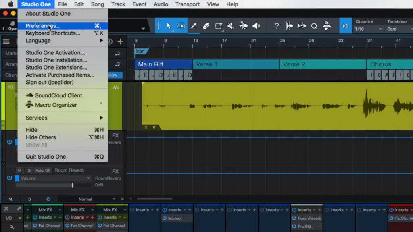
Task: Open the Volume automation parameter dropdown
Action: coord(88,178)
